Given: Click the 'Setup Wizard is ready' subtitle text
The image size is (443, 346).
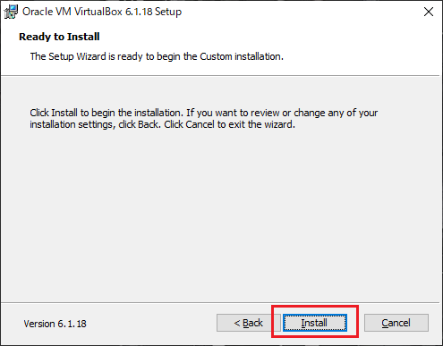Looking at the screenshot, I should click(157, 56).
